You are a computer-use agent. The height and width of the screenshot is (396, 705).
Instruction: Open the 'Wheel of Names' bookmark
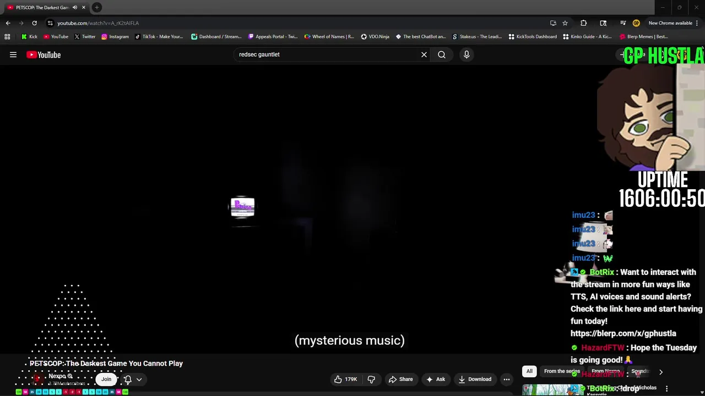[329, 37]
